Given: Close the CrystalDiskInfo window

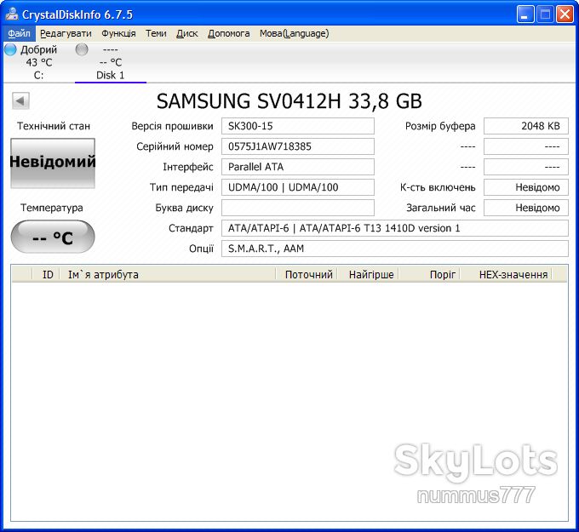Looking at the screenshot, I should [x=565, y=14].
